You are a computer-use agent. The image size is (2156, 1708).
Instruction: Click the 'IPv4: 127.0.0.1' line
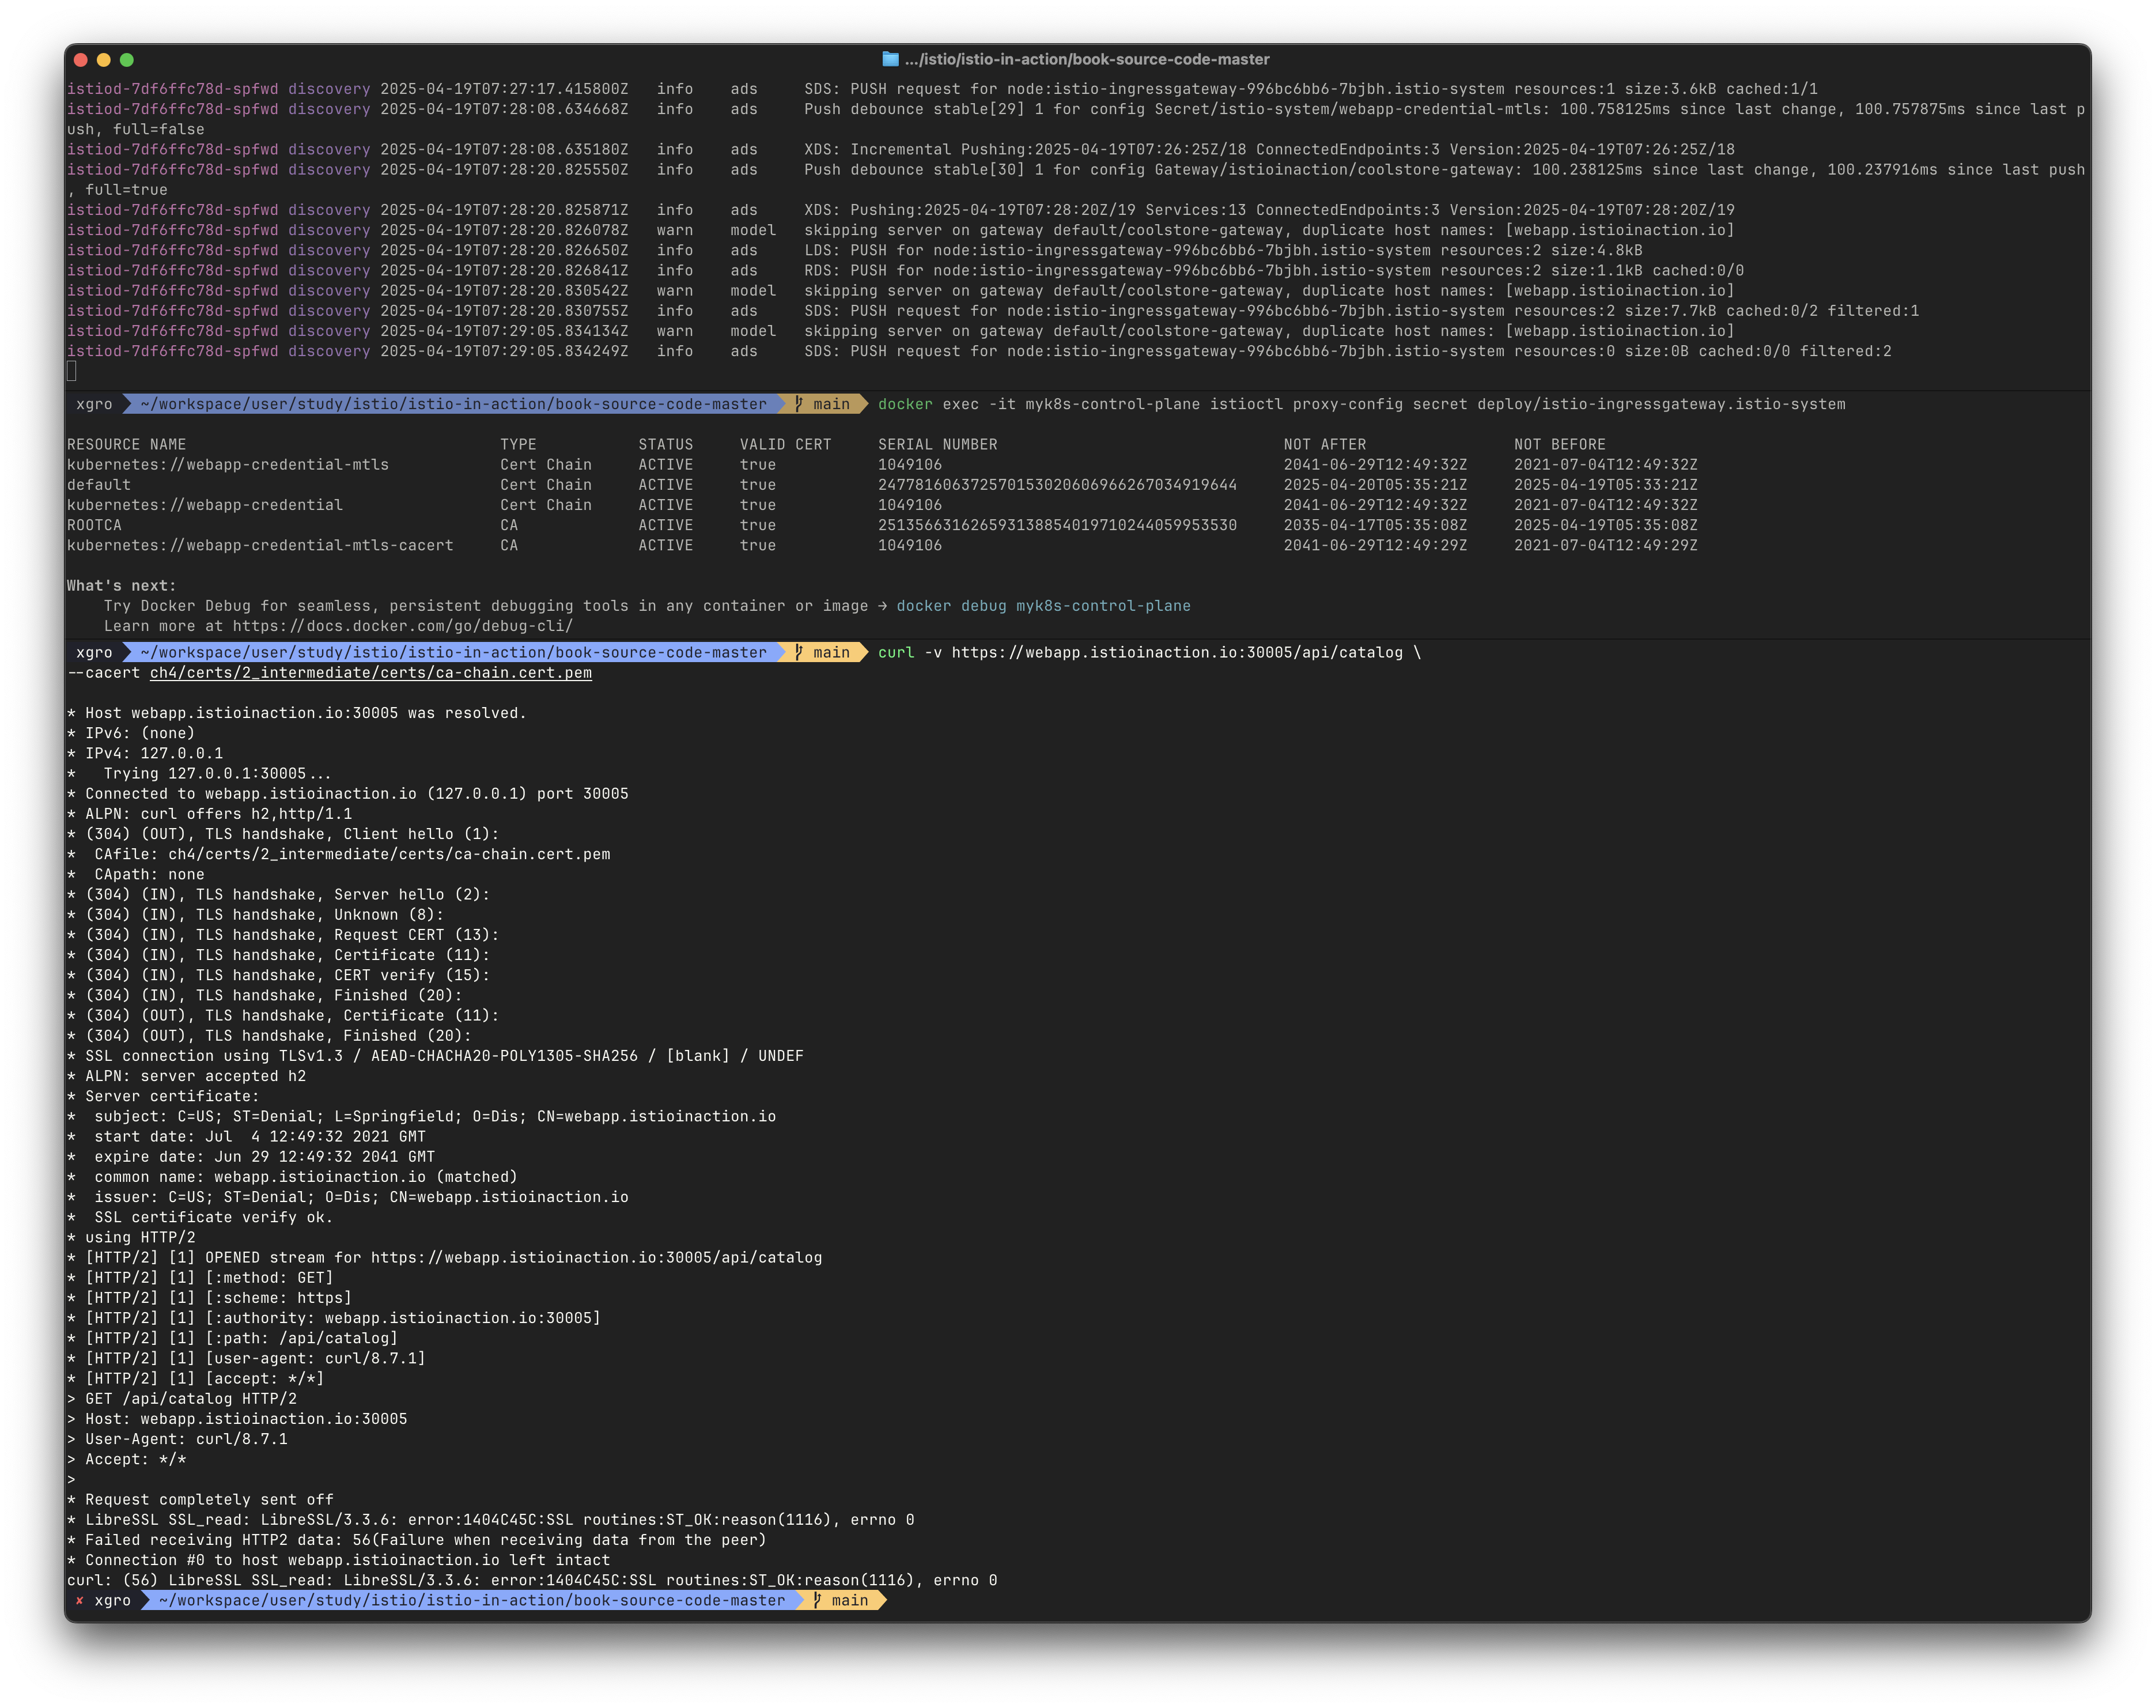145,753
